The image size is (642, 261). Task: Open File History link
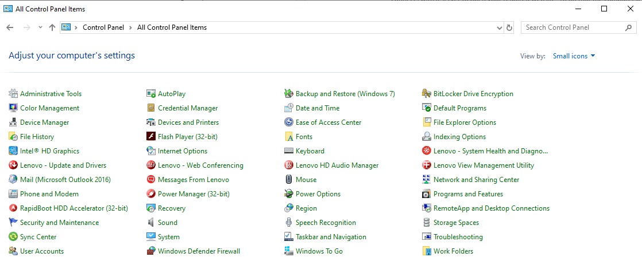click(37, 137)
